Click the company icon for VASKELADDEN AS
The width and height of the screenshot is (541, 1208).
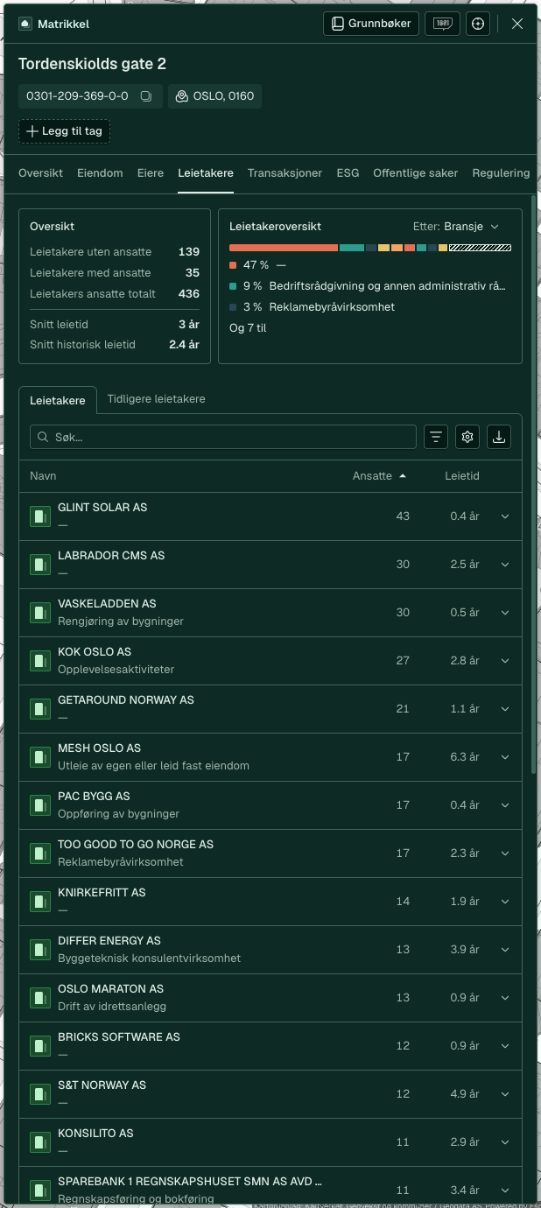click(x=40, y=613)
